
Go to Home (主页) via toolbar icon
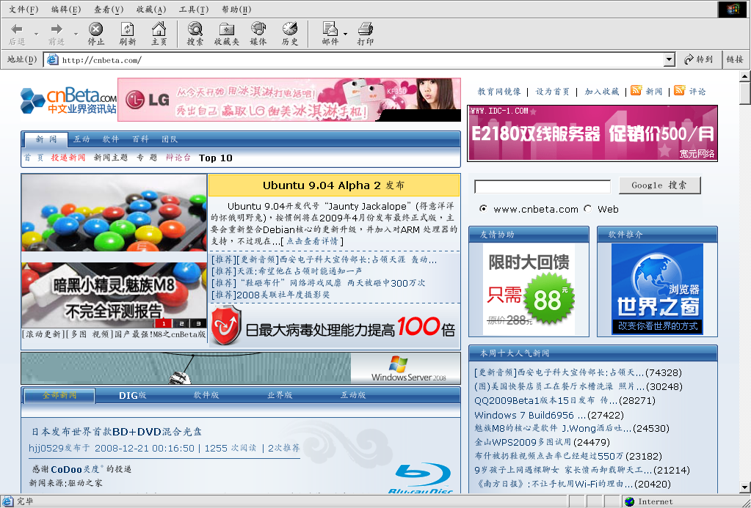159,29
